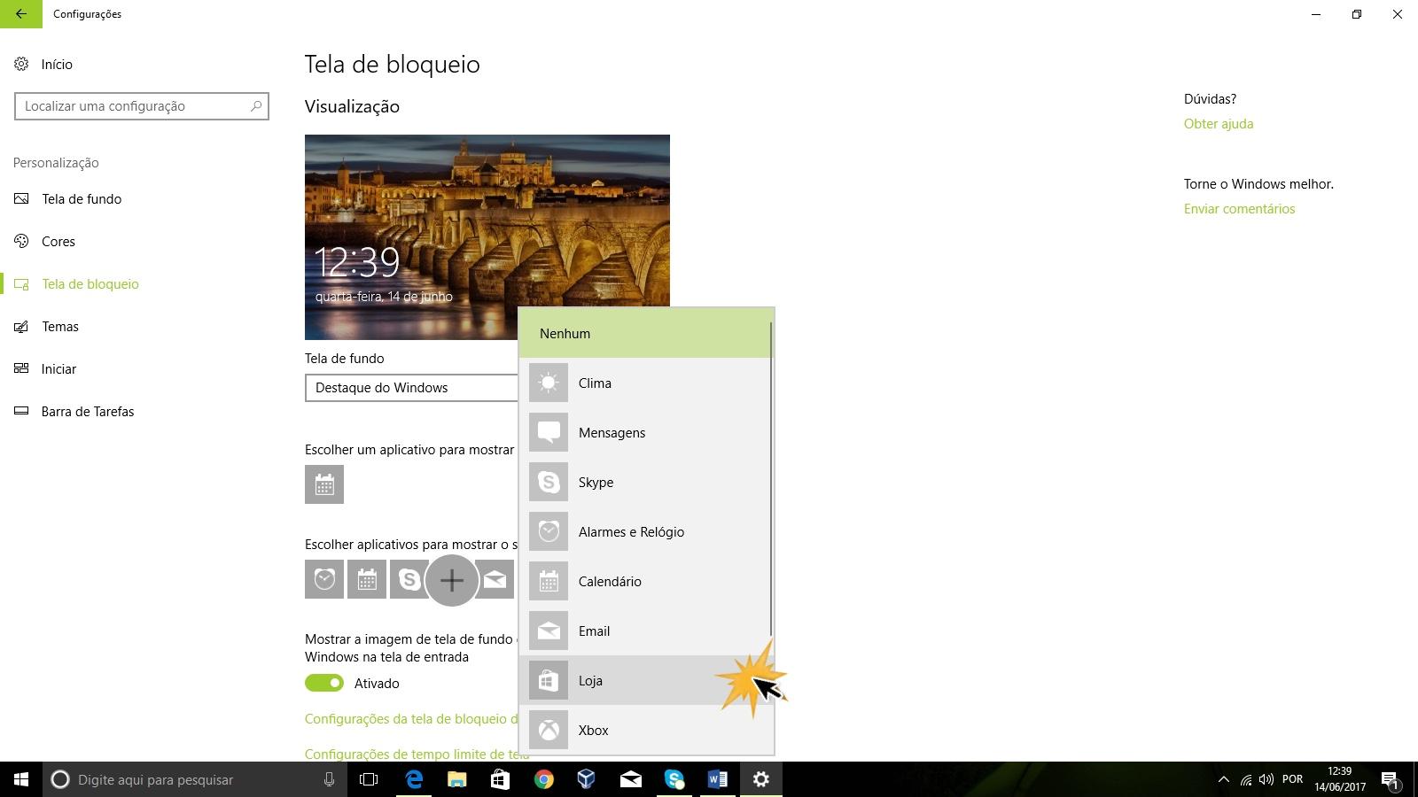1418x797 pixels.
Task: Click the app list scrollbar
Action: tap(772, 478)
